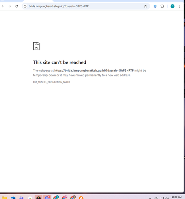Click the 10:50 AM taskbar clock
This screenshot has width=185, height=199.
click(177, 197)
